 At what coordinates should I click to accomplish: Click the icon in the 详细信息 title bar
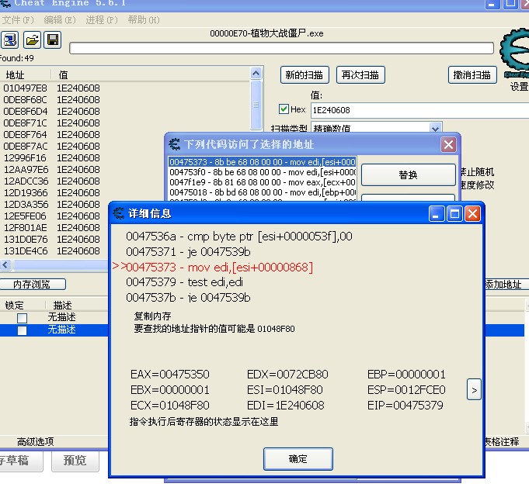click(x=118, y=213)
